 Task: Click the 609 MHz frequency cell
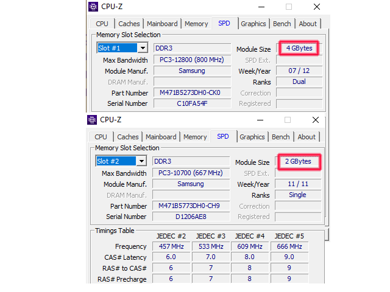pos(250,246)
